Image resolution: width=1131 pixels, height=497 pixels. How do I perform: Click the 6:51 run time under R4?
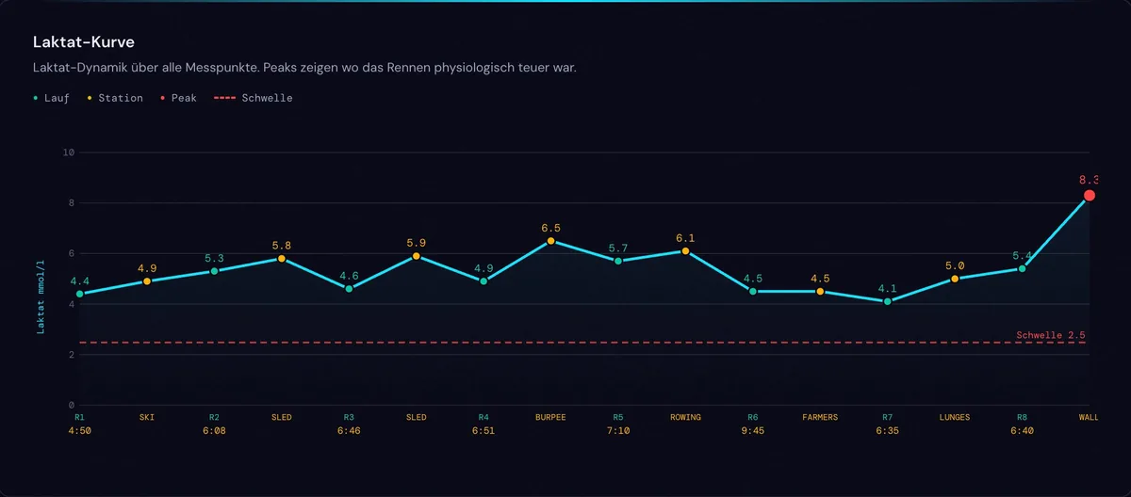pos(484,431)
